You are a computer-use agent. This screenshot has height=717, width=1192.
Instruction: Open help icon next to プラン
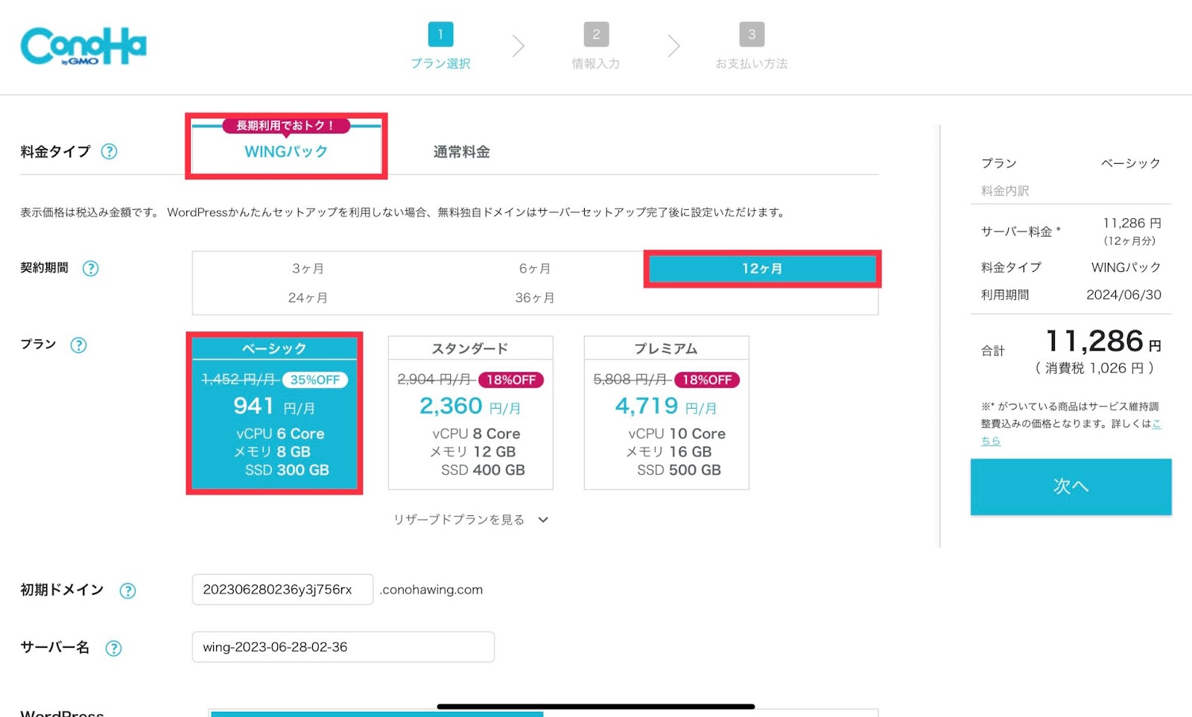point(78,345)
